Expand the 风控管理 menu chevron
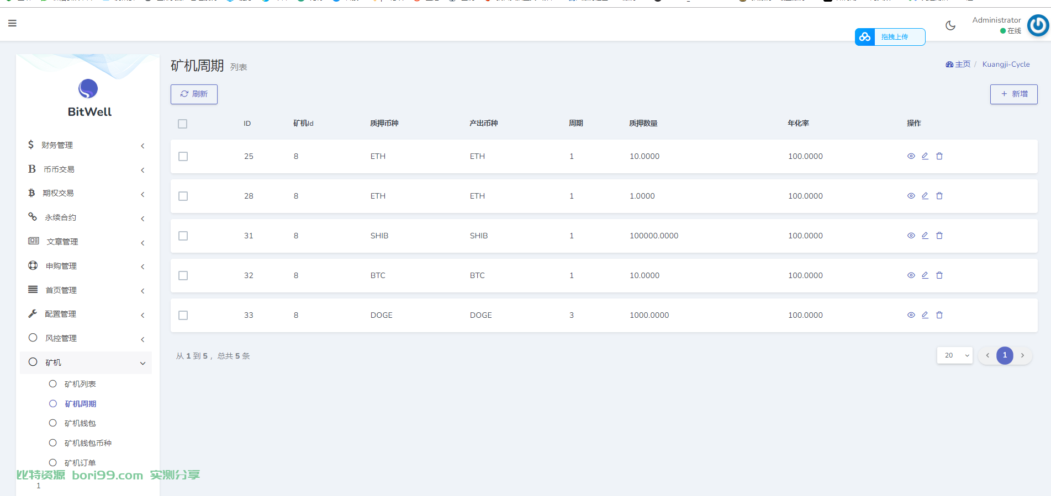Screen dimensions: 1051x496 pyautogui.click(x=142, y=339)
